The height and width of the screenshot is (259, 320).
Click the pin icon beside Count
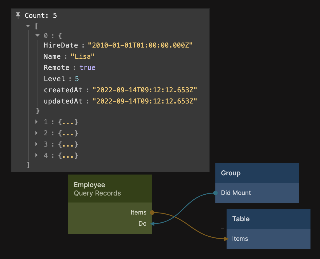[18, 16]
